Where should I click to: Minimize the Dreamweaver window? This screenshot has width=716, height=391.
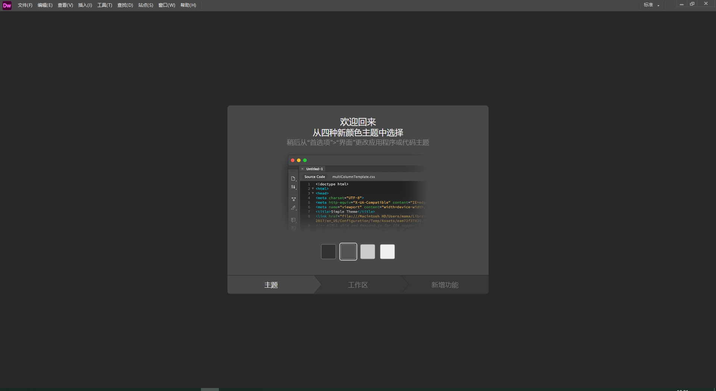click(x=682, y=4)
